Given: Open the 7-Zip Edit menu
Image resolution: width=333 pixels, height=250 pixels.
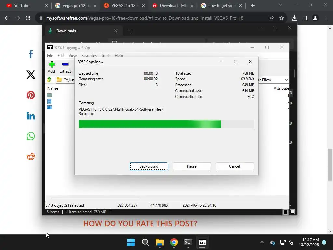Looking at the screenshot, I should [61, 55].
